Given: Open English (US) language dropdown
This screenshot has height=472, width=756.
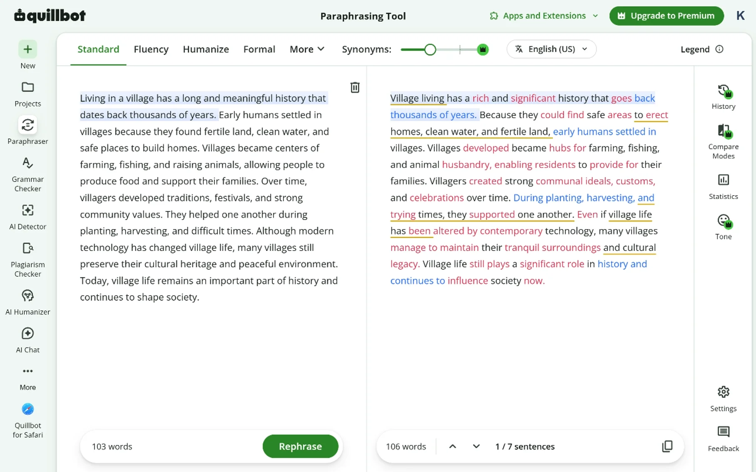Looking at the screenshot, I should pyautogui.click(x=551, y=49).
